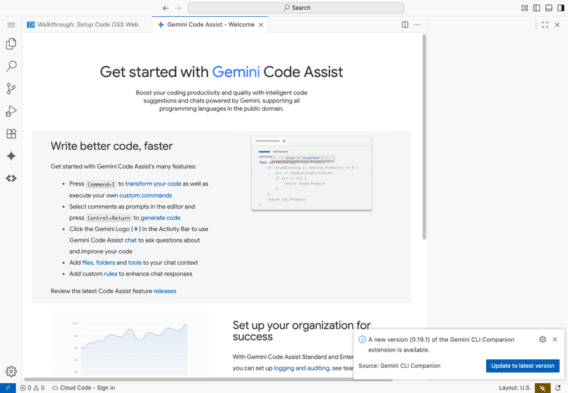Viewport: 568px width, 393px height.
Task: Open the Search view in Activity Bar
Action: [11, 67]
